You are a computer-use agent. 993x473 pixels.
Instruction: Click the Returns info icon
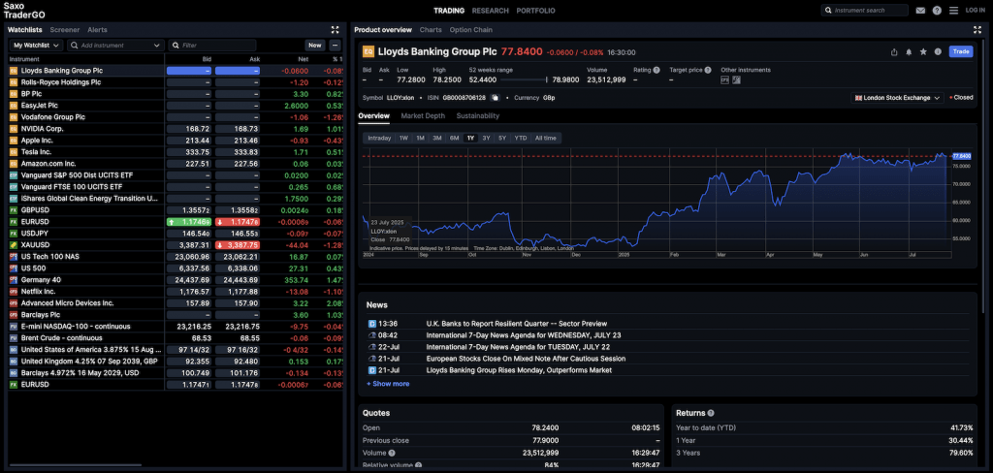point(711,413)
